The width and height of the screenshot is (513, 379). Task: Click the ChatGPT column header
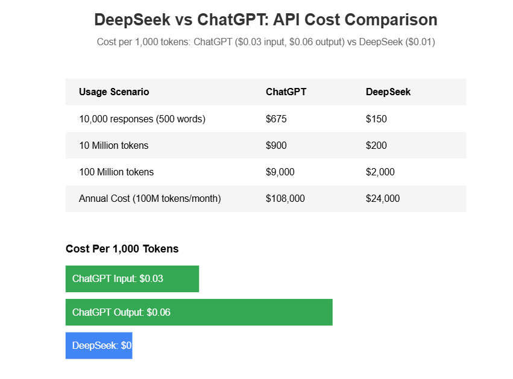point(286,92)
